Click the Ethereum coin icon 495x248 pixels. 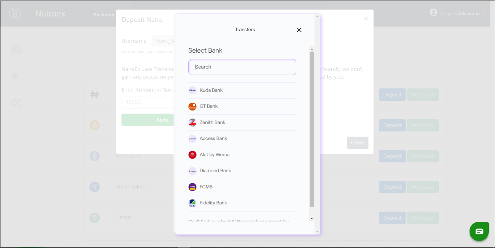tap(95, 156)
